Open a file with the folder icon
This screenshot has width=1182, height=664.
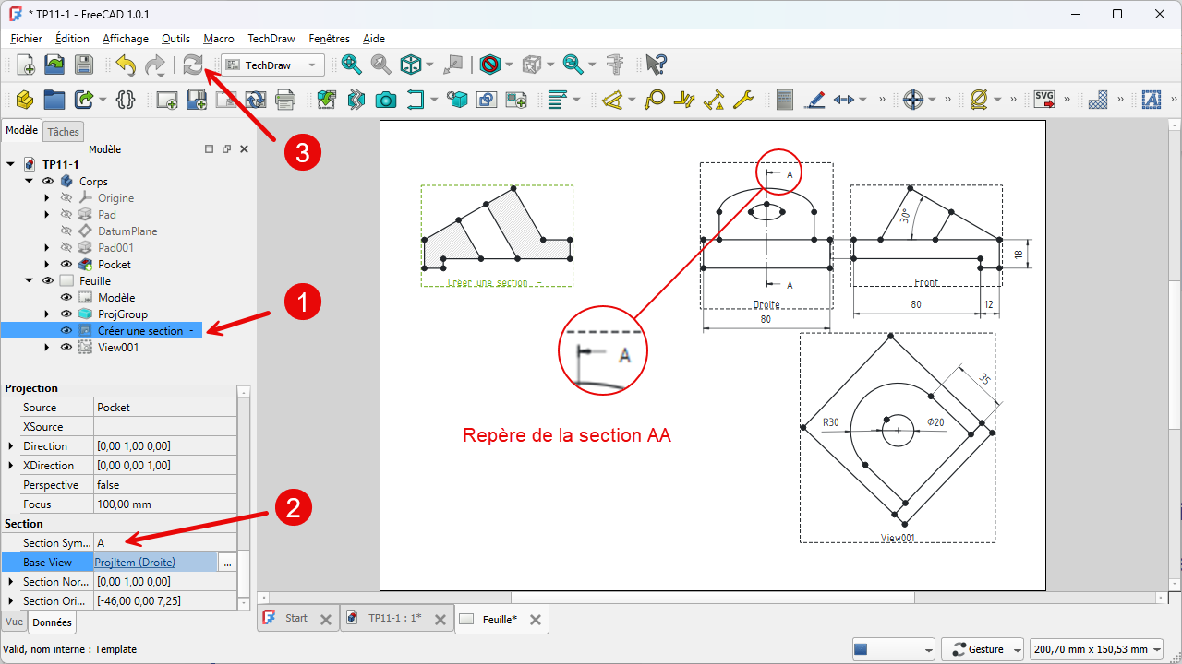click(54, 65)
